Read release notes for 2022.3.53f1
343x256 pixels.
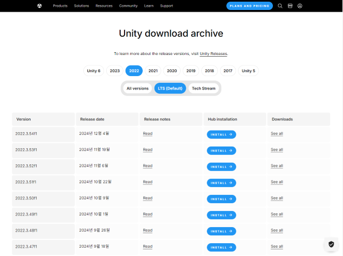(x=148, y=149)
